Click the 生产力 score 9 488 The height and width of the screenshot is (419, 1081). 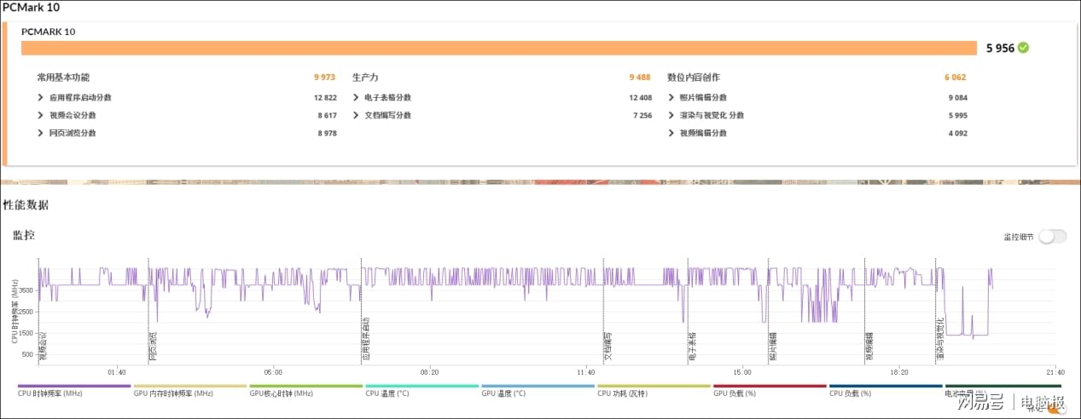(640, 77)
